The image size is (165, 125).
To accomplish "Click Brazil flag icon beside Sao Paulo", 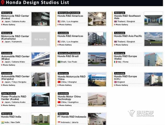I will 59,62.
